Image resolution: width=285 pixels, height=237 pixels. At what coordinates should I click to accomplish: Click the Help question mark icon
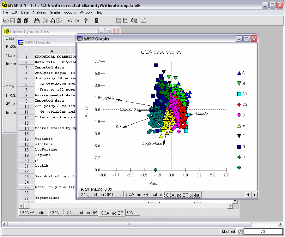click(86, 21)
